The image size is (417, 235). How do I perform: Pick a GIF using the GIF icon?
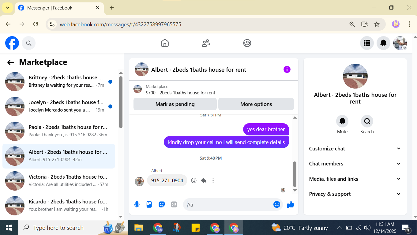click(x=174, y=205)
